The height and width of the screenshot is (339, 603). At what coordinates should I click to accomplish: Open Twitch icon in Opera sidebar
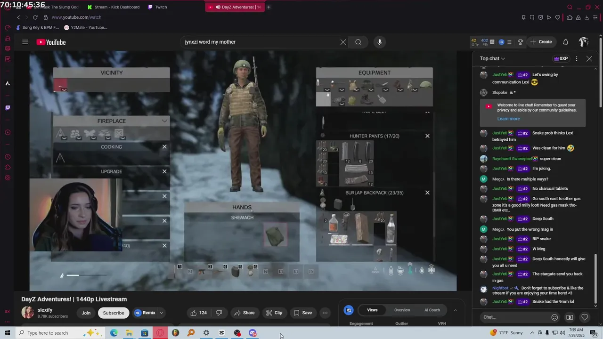(x=8, y=108)
